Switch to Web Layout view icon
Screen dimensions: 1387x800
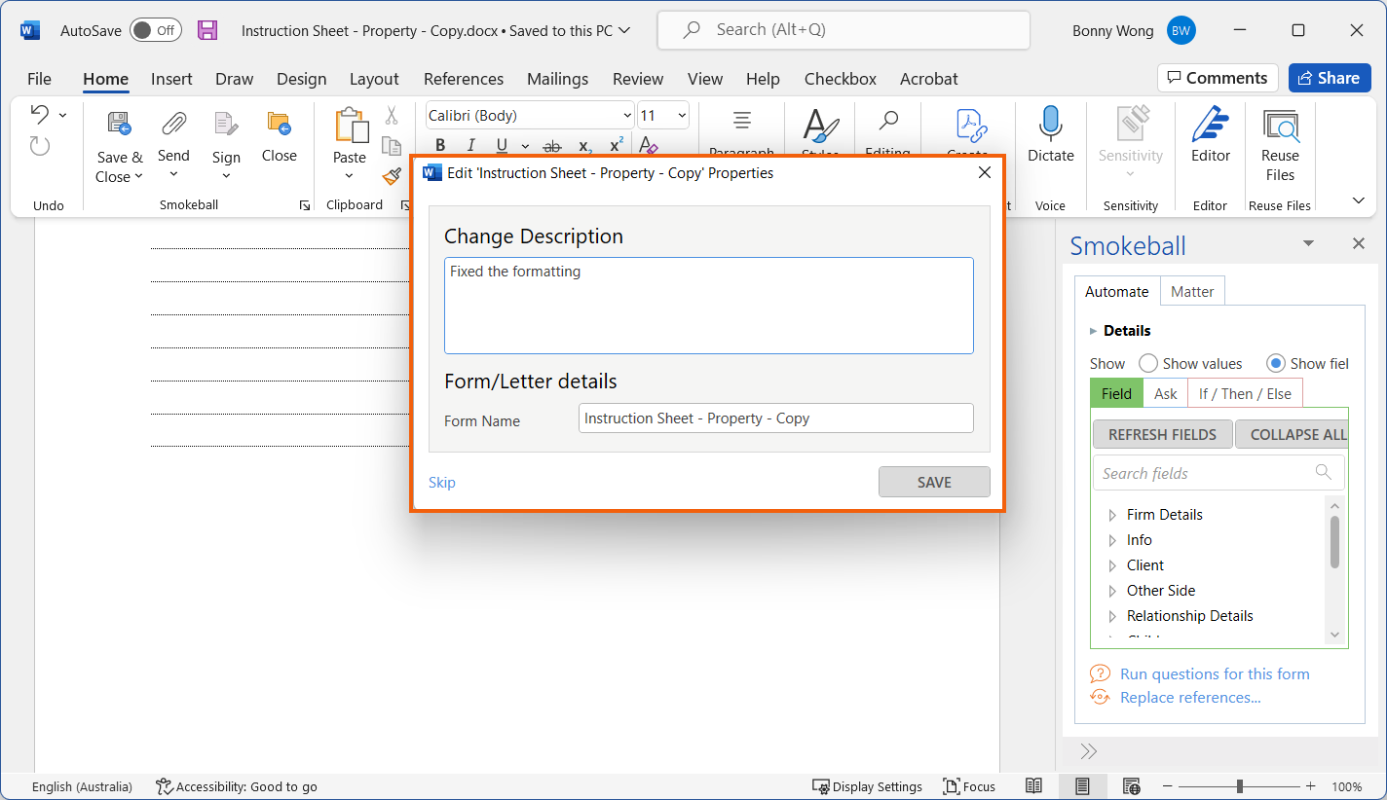coord(1131,786)
